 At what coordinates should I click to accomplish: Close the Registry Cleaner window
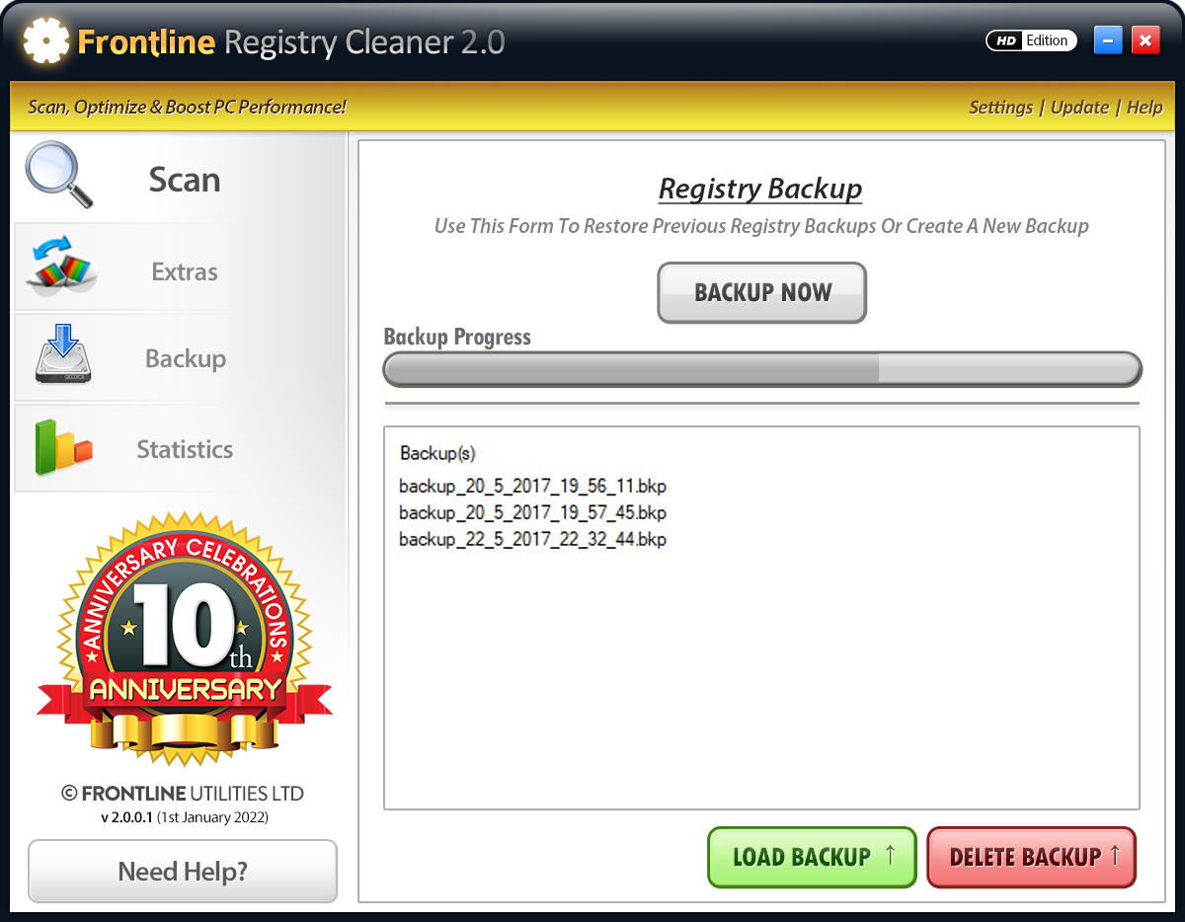pyautogui.click(x=1145, y=40)
